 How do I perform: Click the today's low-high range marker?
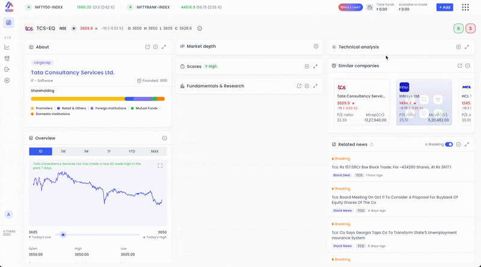coord(63,235)
